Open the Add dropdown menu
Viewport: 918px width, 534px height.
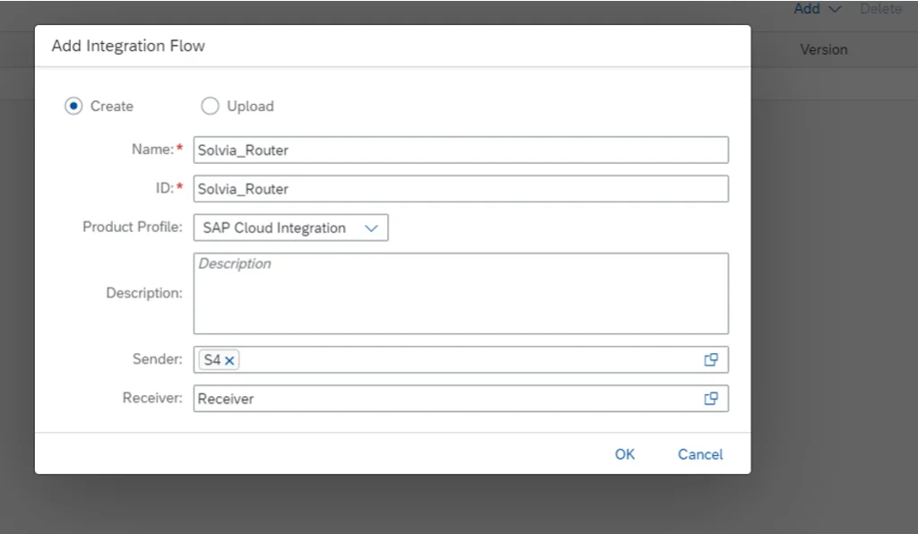pos(818,9)
